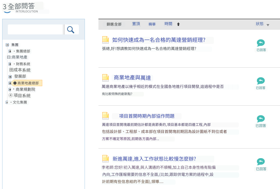Click 已回答 label for 項目首開 question

261,126
